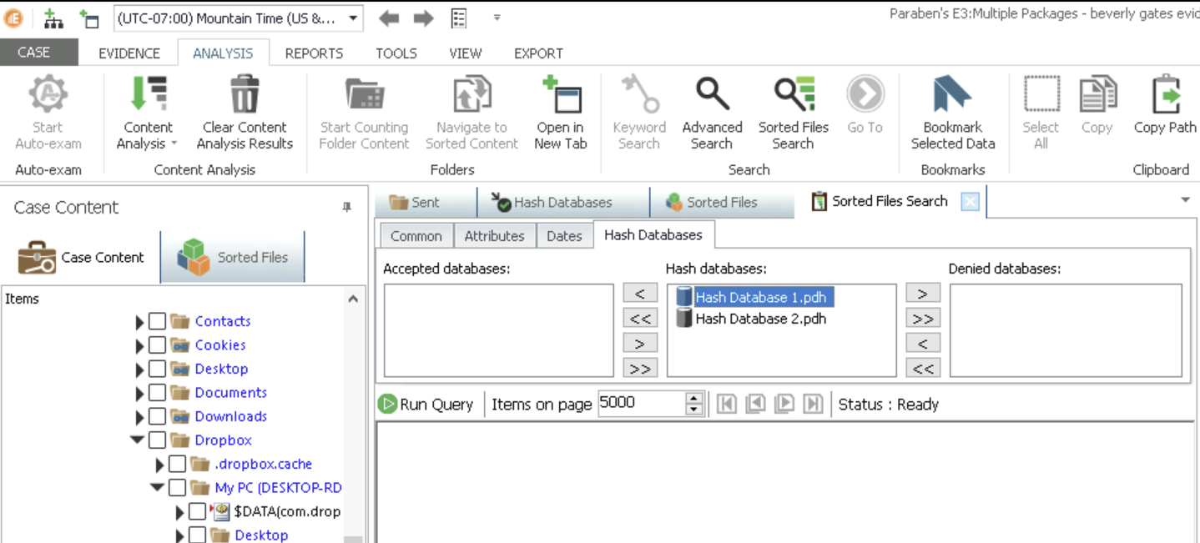This screenshot has width=1200, height=543.
Task: Pin the Case Content panel
Action: pos(347,208)
